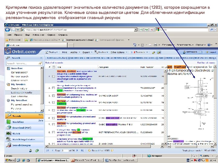Open the search provider dropdown arrow

coord(215,30)
